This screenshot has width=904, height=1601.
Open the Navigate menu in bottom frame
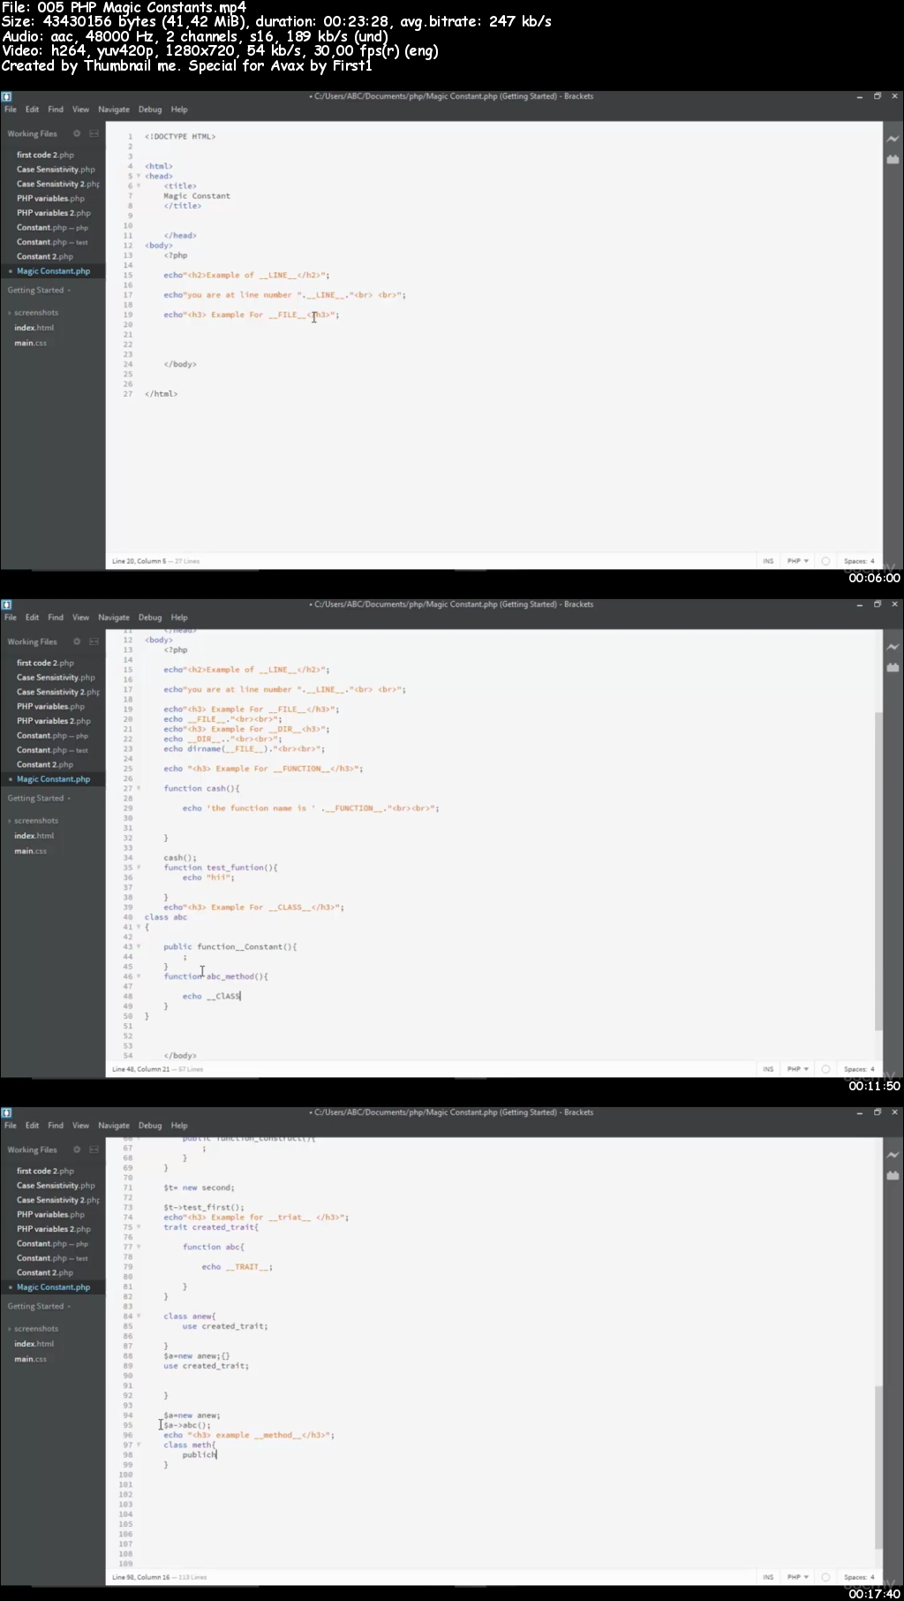click(114, 1126)
